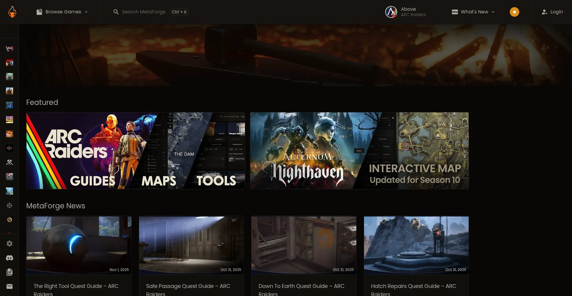Focus the Search MetaForge field
Viewport: 572px width, 296px height.
point(143,12)
